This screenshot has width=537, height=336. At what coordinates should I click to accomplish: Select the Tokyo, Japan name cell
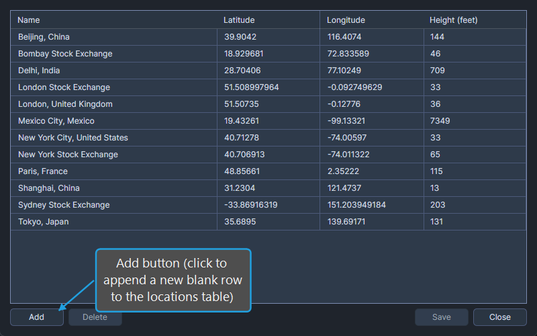(113, 222)
